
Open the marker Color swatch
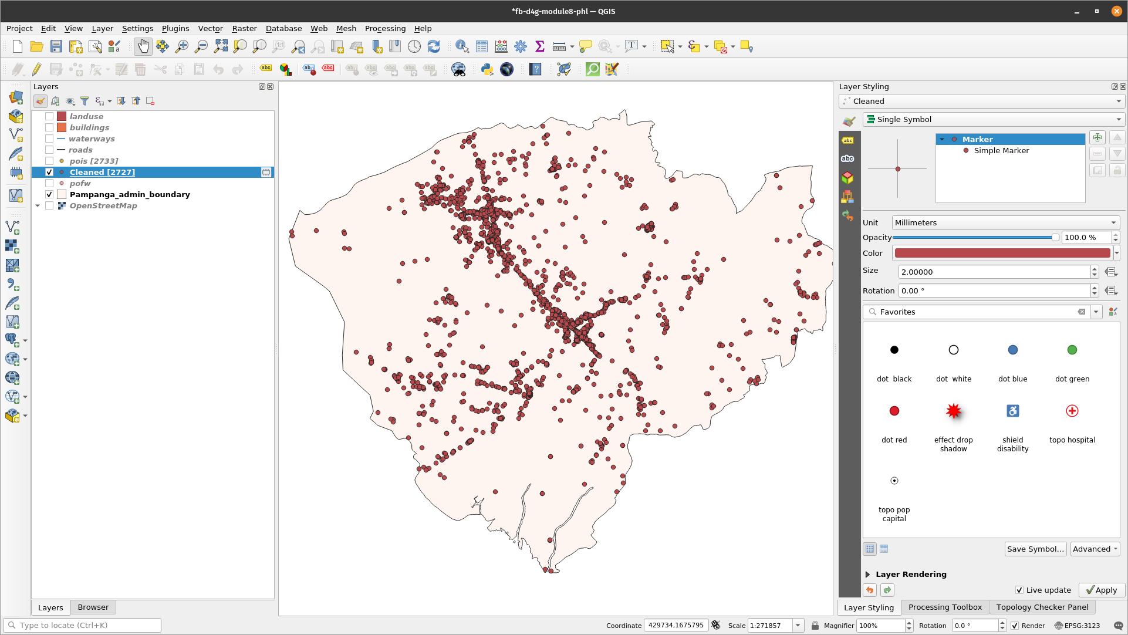(1002, 253)
